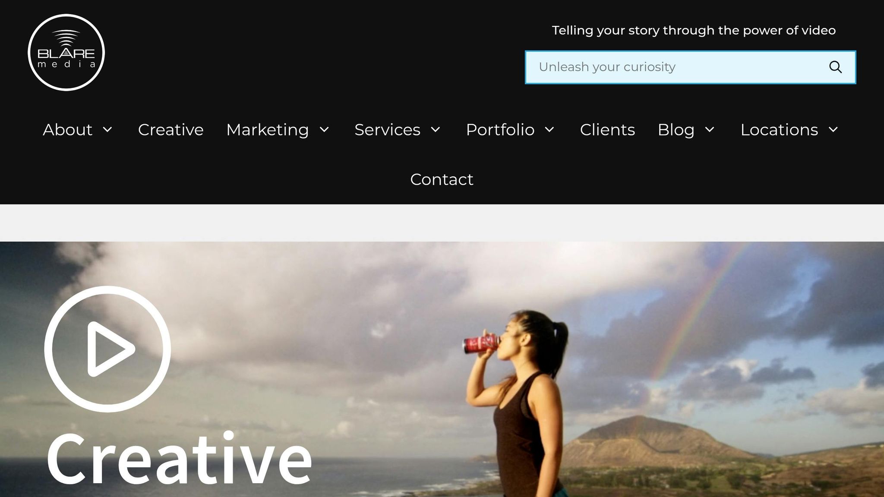Open the Services navigation link
The width and height of the screenshot is (884, 497).
387,129
